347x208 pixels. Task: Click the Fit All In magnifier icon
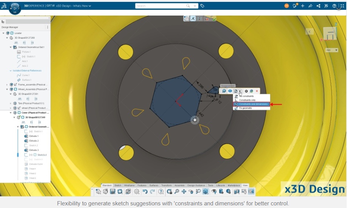tap(177, 191)
